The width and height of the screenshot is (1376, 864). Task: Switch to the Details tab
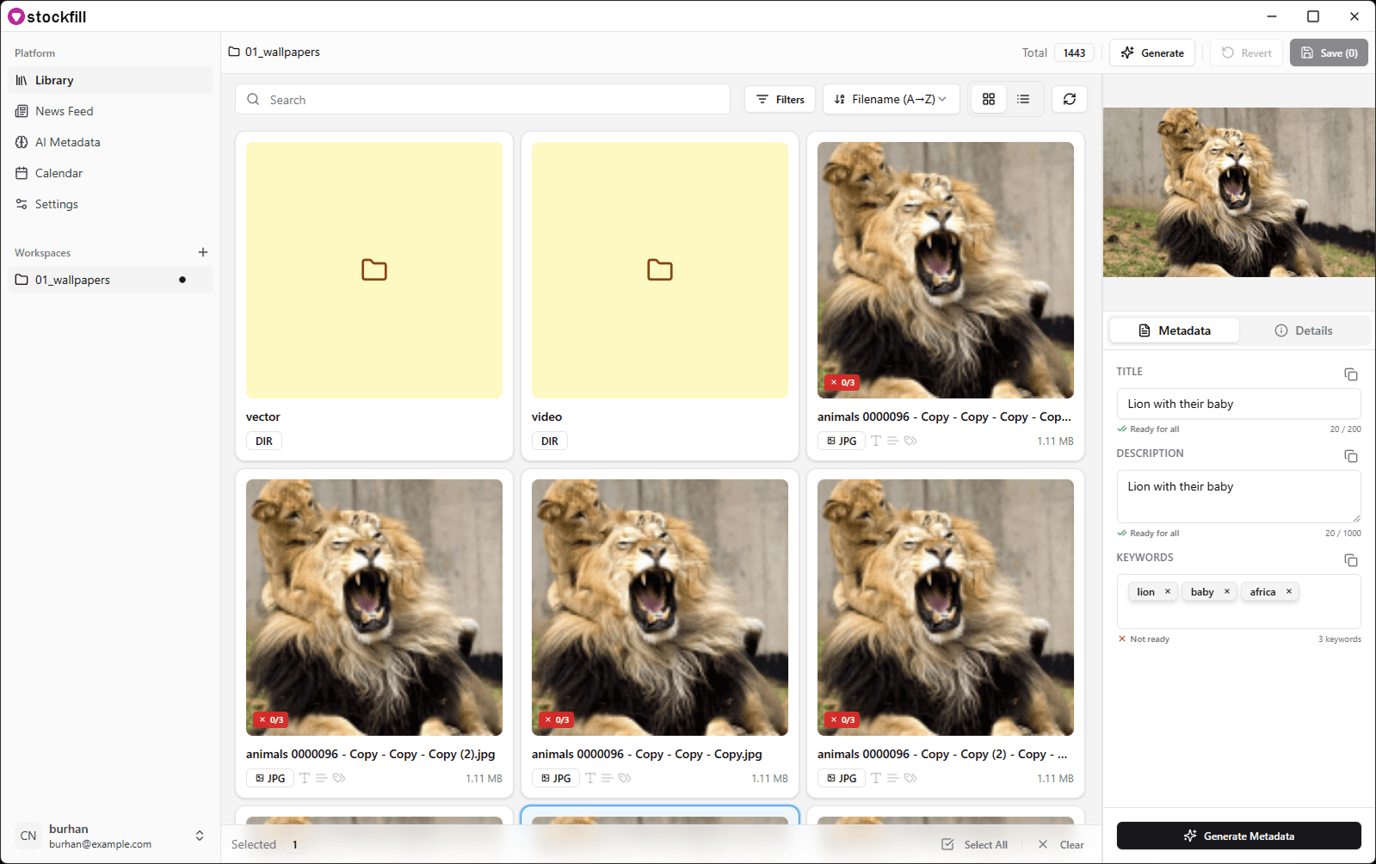coord(1304,330)
